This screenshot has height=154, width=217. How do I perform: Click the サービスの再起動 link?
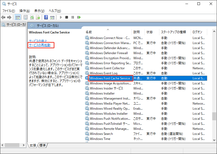click(x=40, y=45)
